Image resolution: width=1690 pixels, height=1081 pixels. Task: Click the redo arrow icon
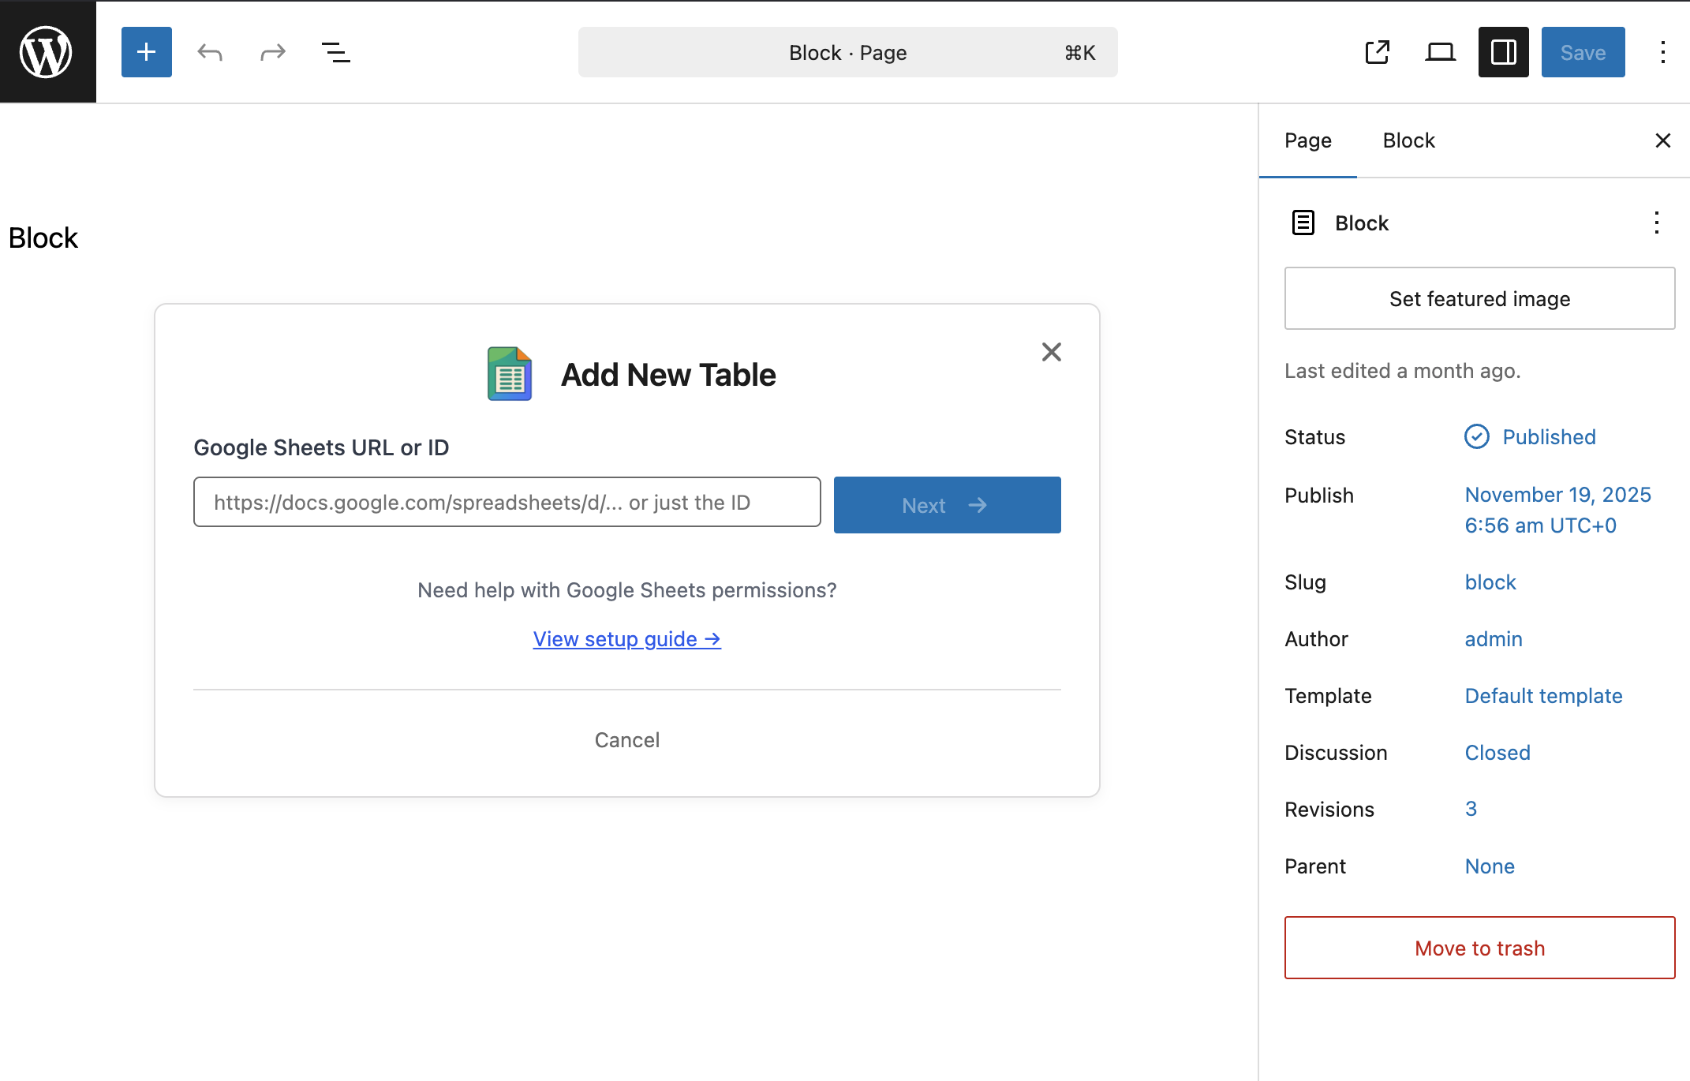[273, 52]
